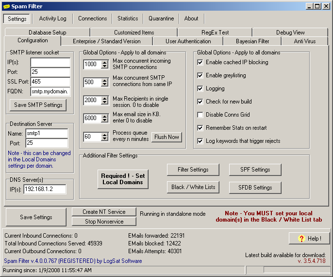Decrease max recipients in single session spinner

pos(105,103)
